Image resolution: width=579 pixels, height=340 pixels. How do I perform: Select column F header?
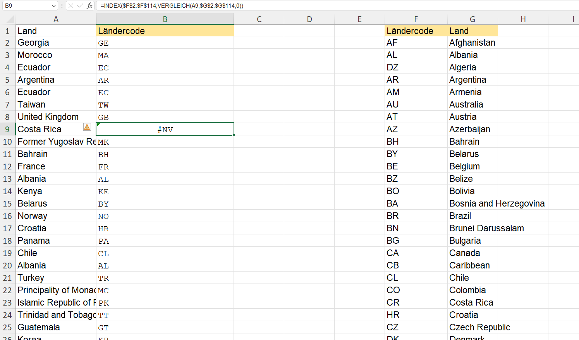[416, 19]
